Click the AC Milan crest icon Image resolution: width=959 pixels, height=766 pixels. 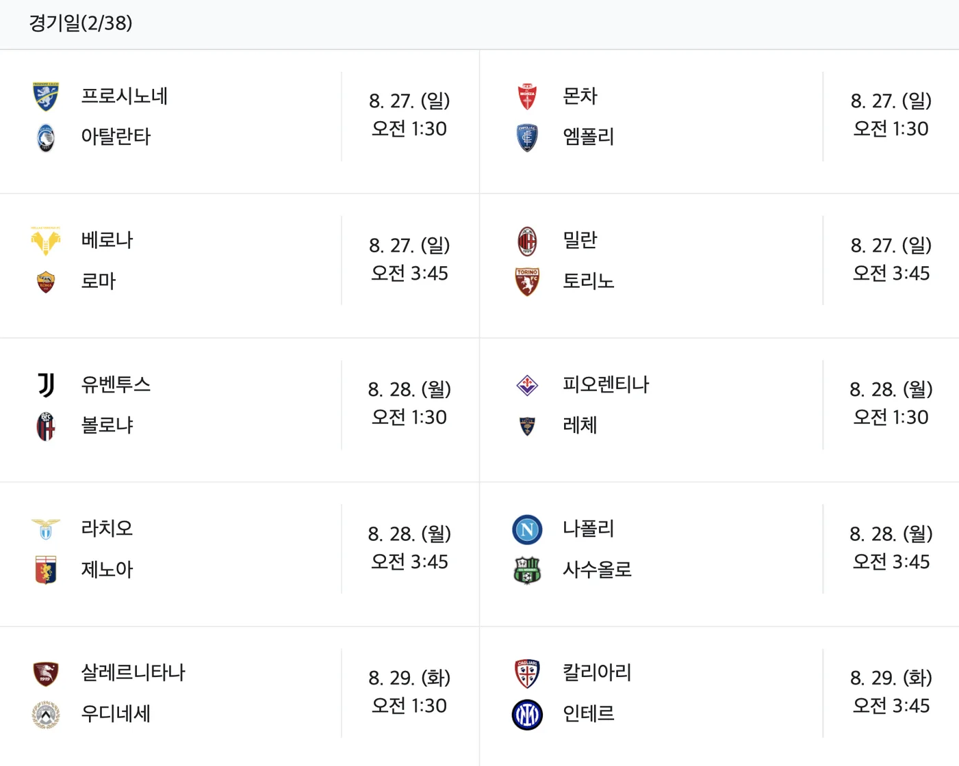pos(527,241)
